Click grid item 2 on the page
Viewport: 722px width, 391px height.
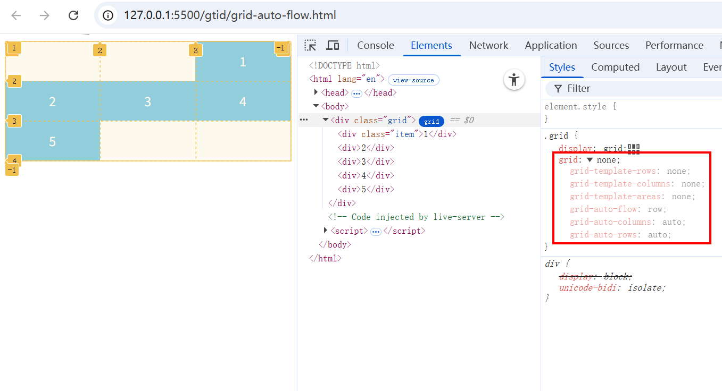(53, 101)
